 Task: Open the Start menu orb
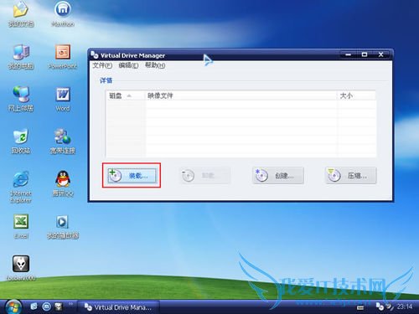point(13,307)
